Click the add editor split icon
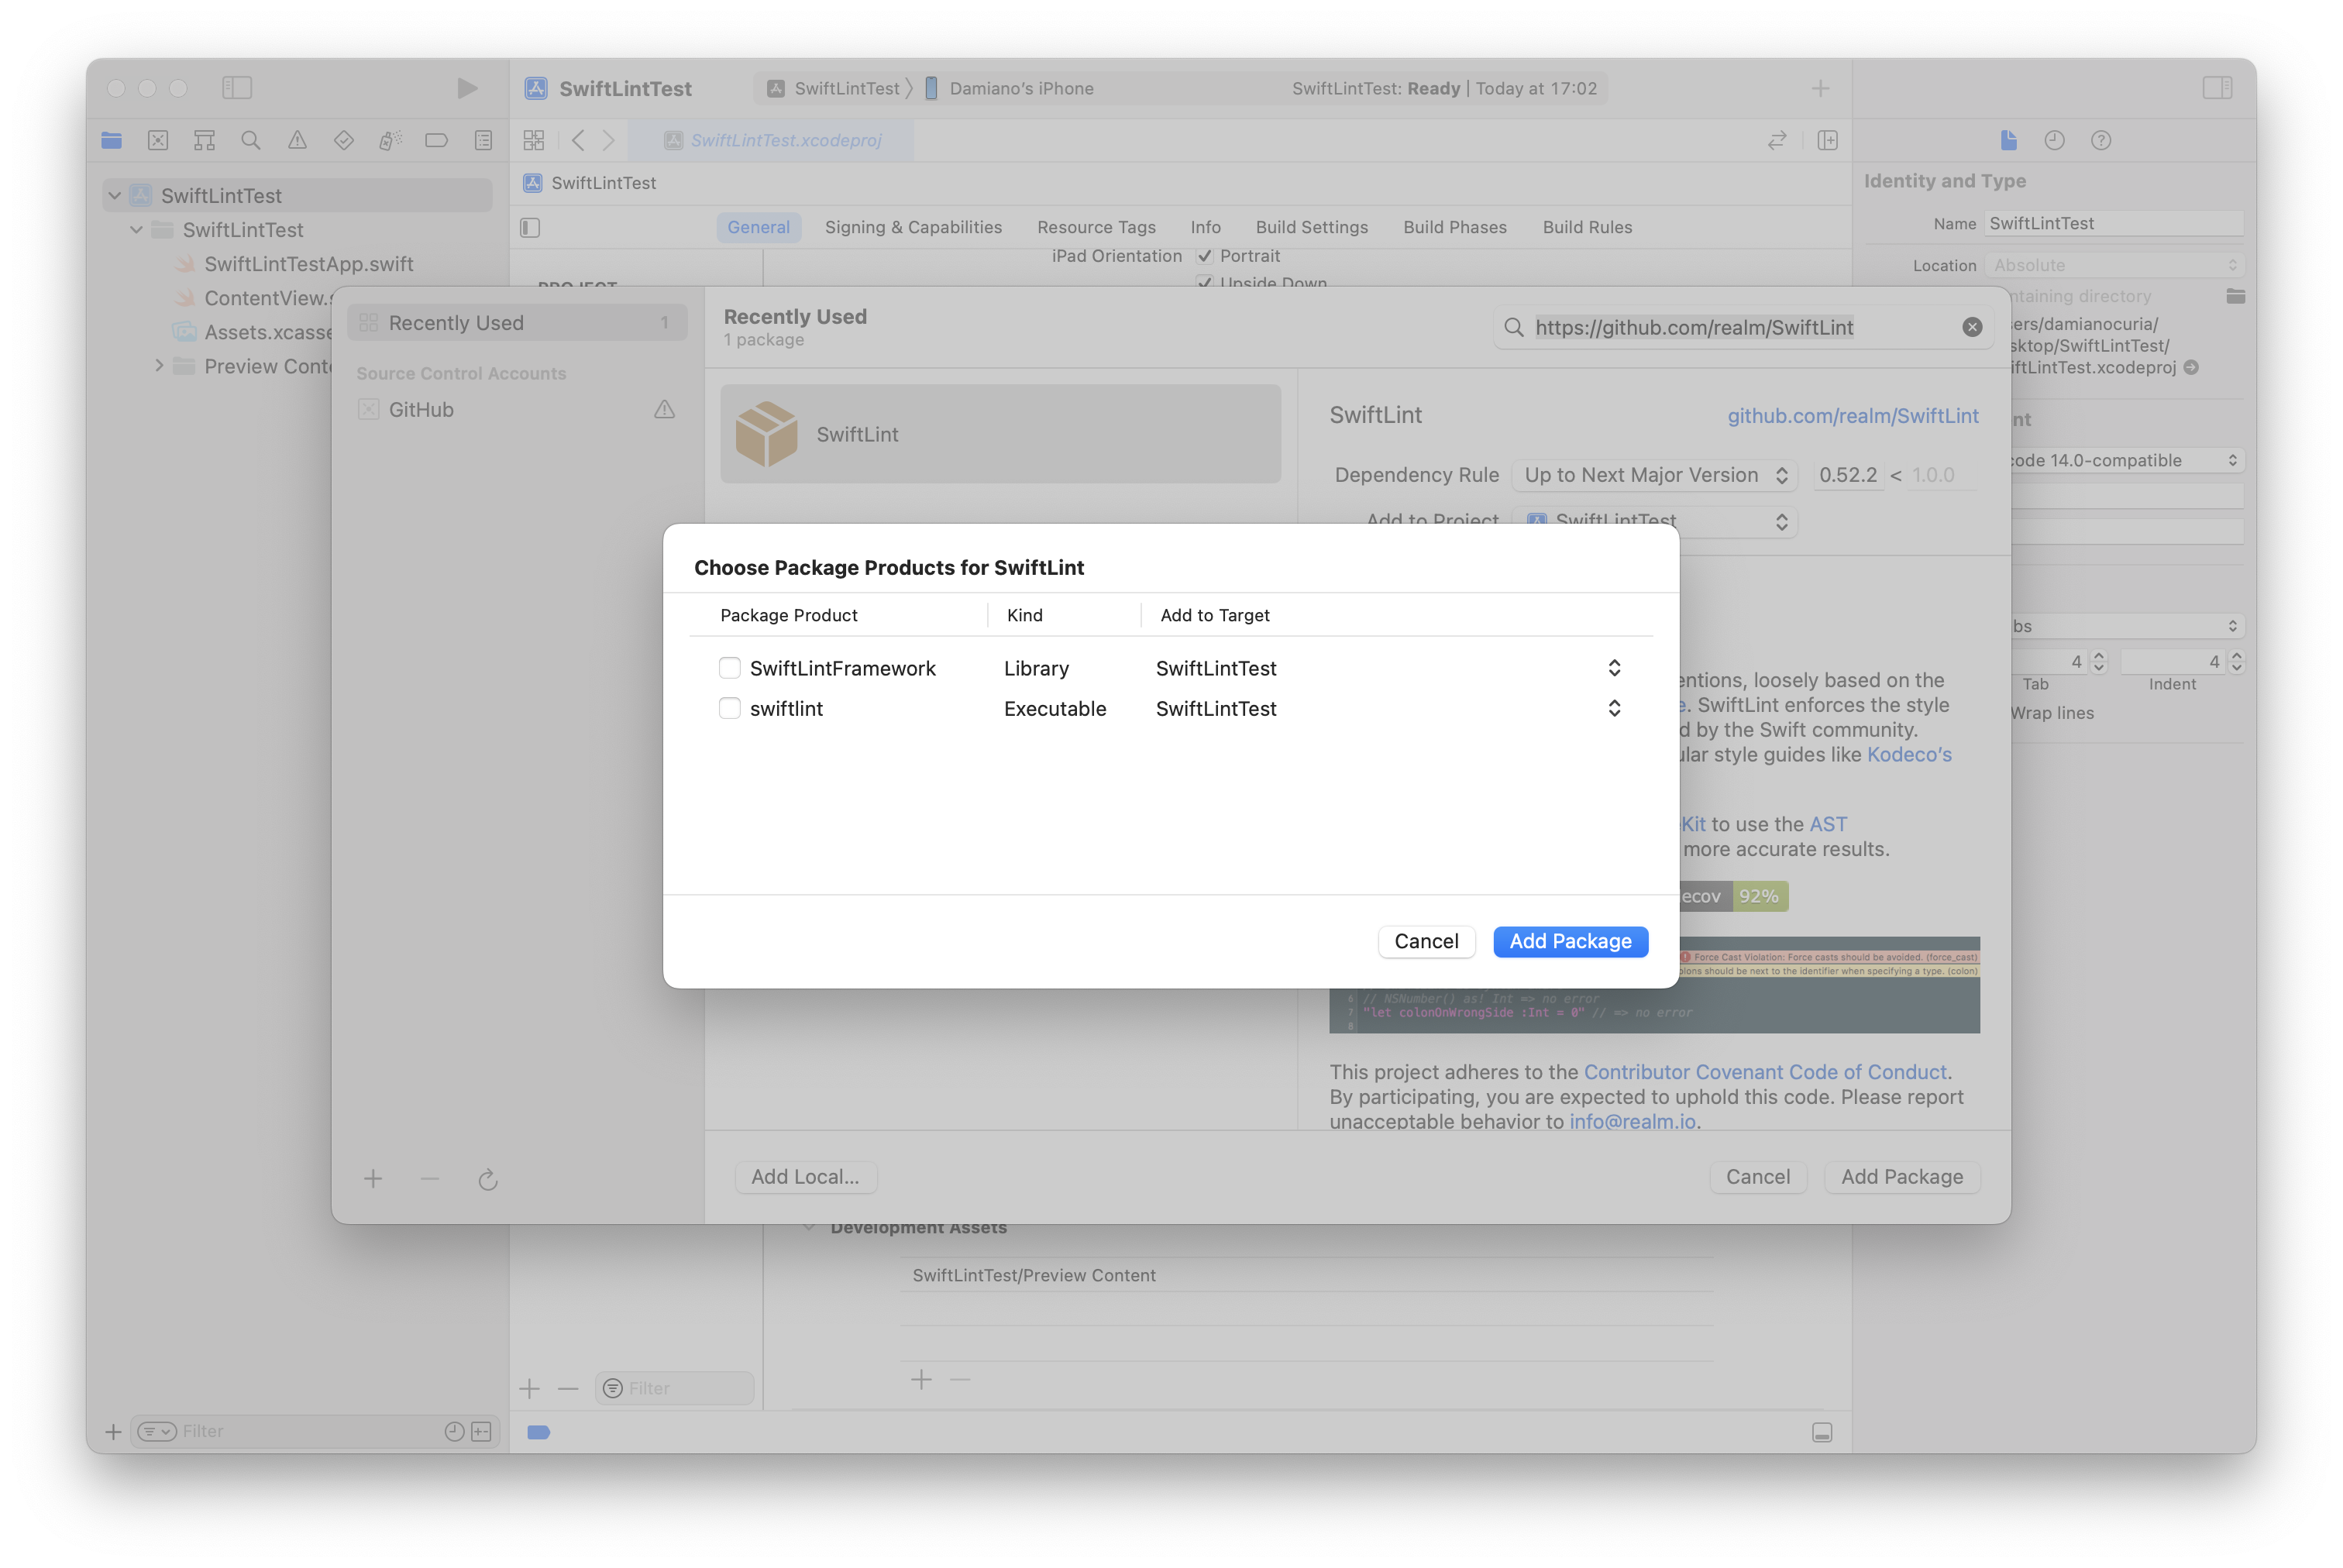 (1827, 140)
